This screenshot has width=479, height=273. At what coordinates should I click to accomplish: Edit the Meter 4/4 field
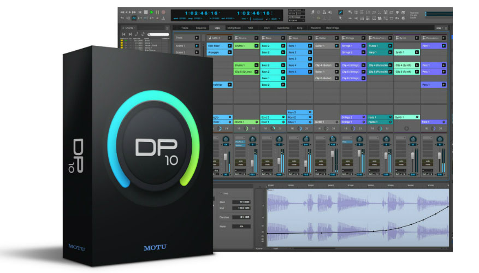tap(241, 226)
